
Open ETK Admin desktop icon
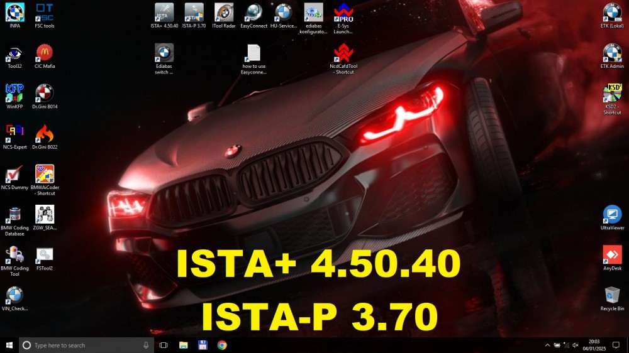(x=612, y=56)
